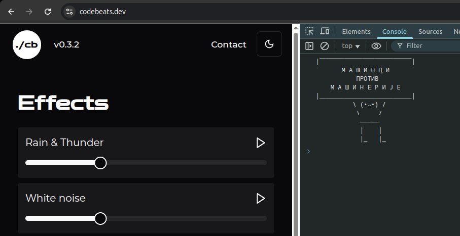Go back with the browser back arrow
This screenshot has height=236, width=460.
[x=11, y=12]
